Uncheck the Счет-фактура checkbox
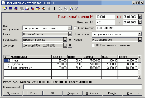Viewport: 145px width, 98px height. (x=75, y=28)
